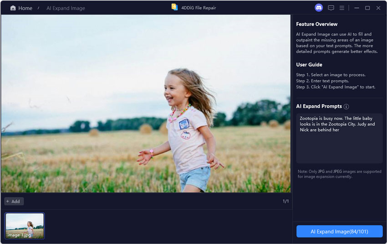Image resolution: width=387 pixels, height=244 pixels.
Task: Click the Feature Overview heading
Action: click(x=317, y=24)
